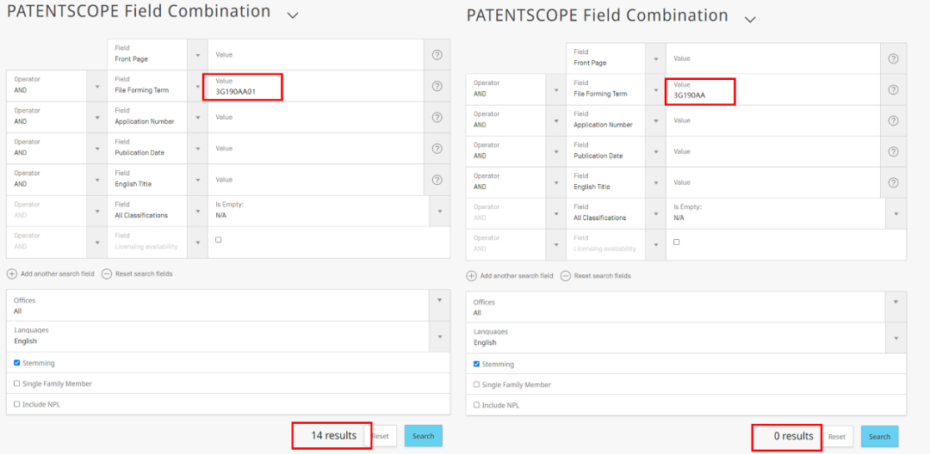This screenshot has width=930, height=454.
Task: Click Add another search field link, 14-results form
Action: (x=57, y=274)
